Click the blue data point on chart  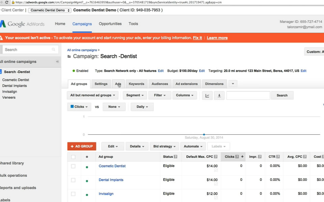[204, 134]
